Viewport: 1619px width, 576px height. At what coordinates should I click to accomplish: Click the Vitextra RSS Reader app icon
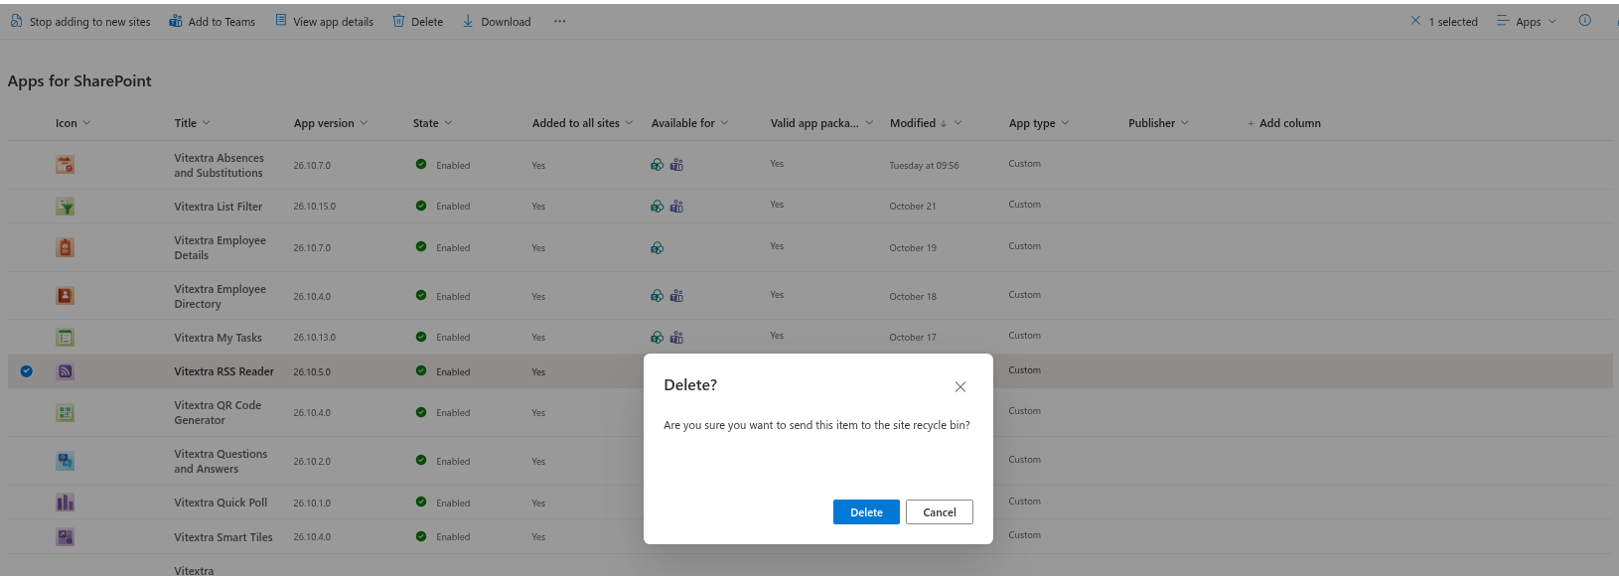[66, 371]
